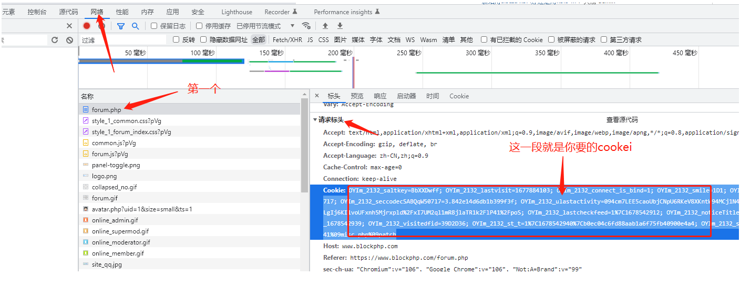740x285 pixels.
Task: Enable the 保留日志 checkbox
Action: (x=154, y=26)
